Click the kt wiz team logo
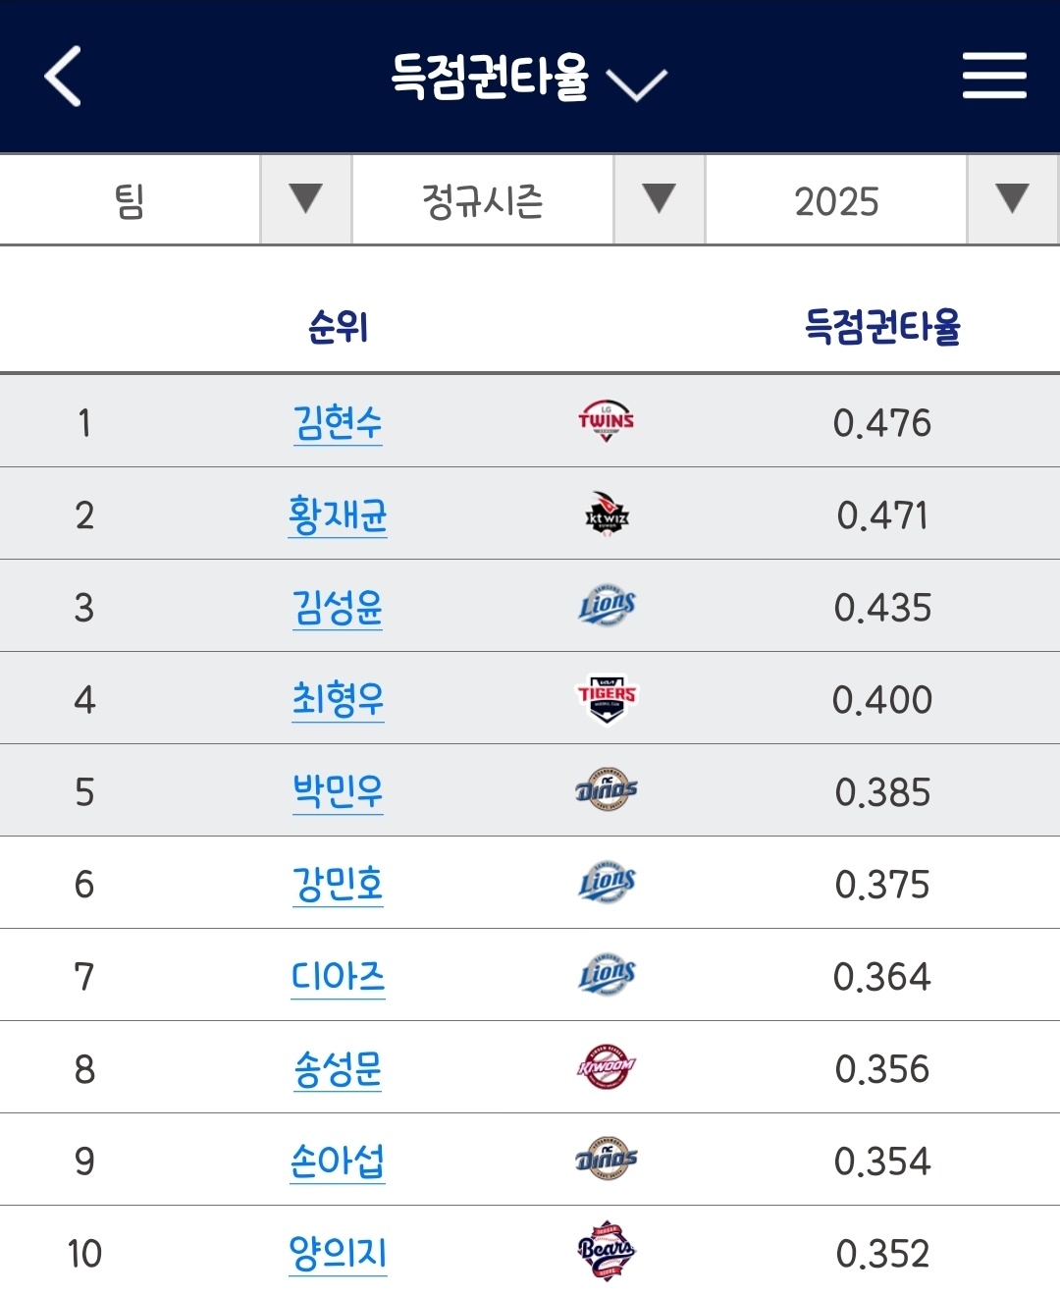Viewport: 1060px width, 1297px height. [607, 514]
